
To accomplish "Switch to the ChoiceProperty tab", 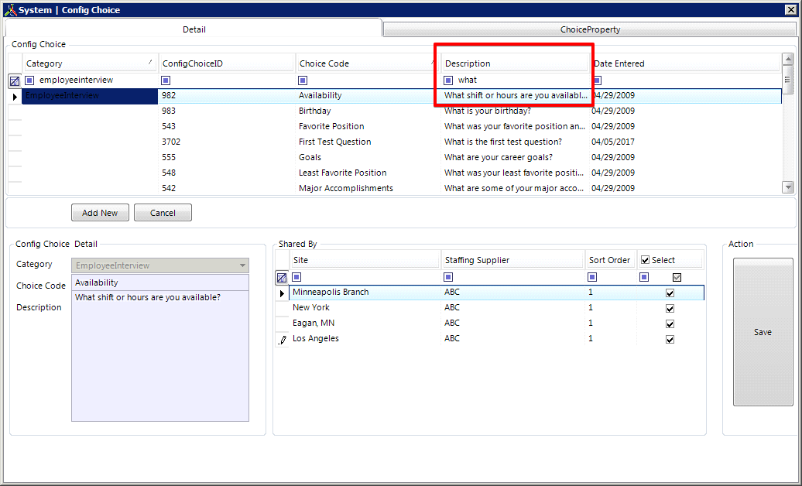I will tap(590, 29).
